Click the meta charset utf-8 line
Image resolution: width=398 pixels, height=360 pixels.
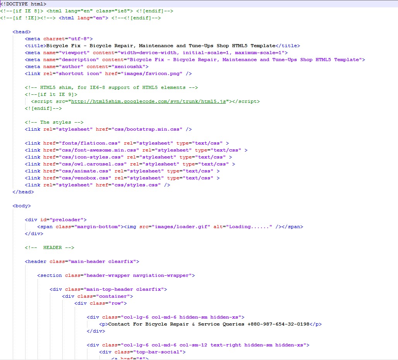(x=59, y=39)
